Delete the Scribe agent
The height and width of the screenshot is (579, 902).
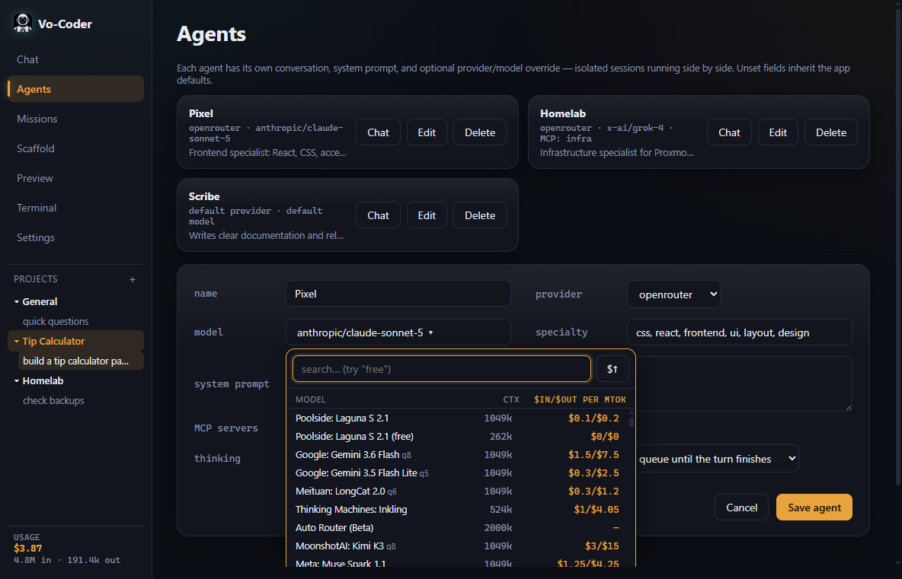pyautogui.click(x=480, y=215)
